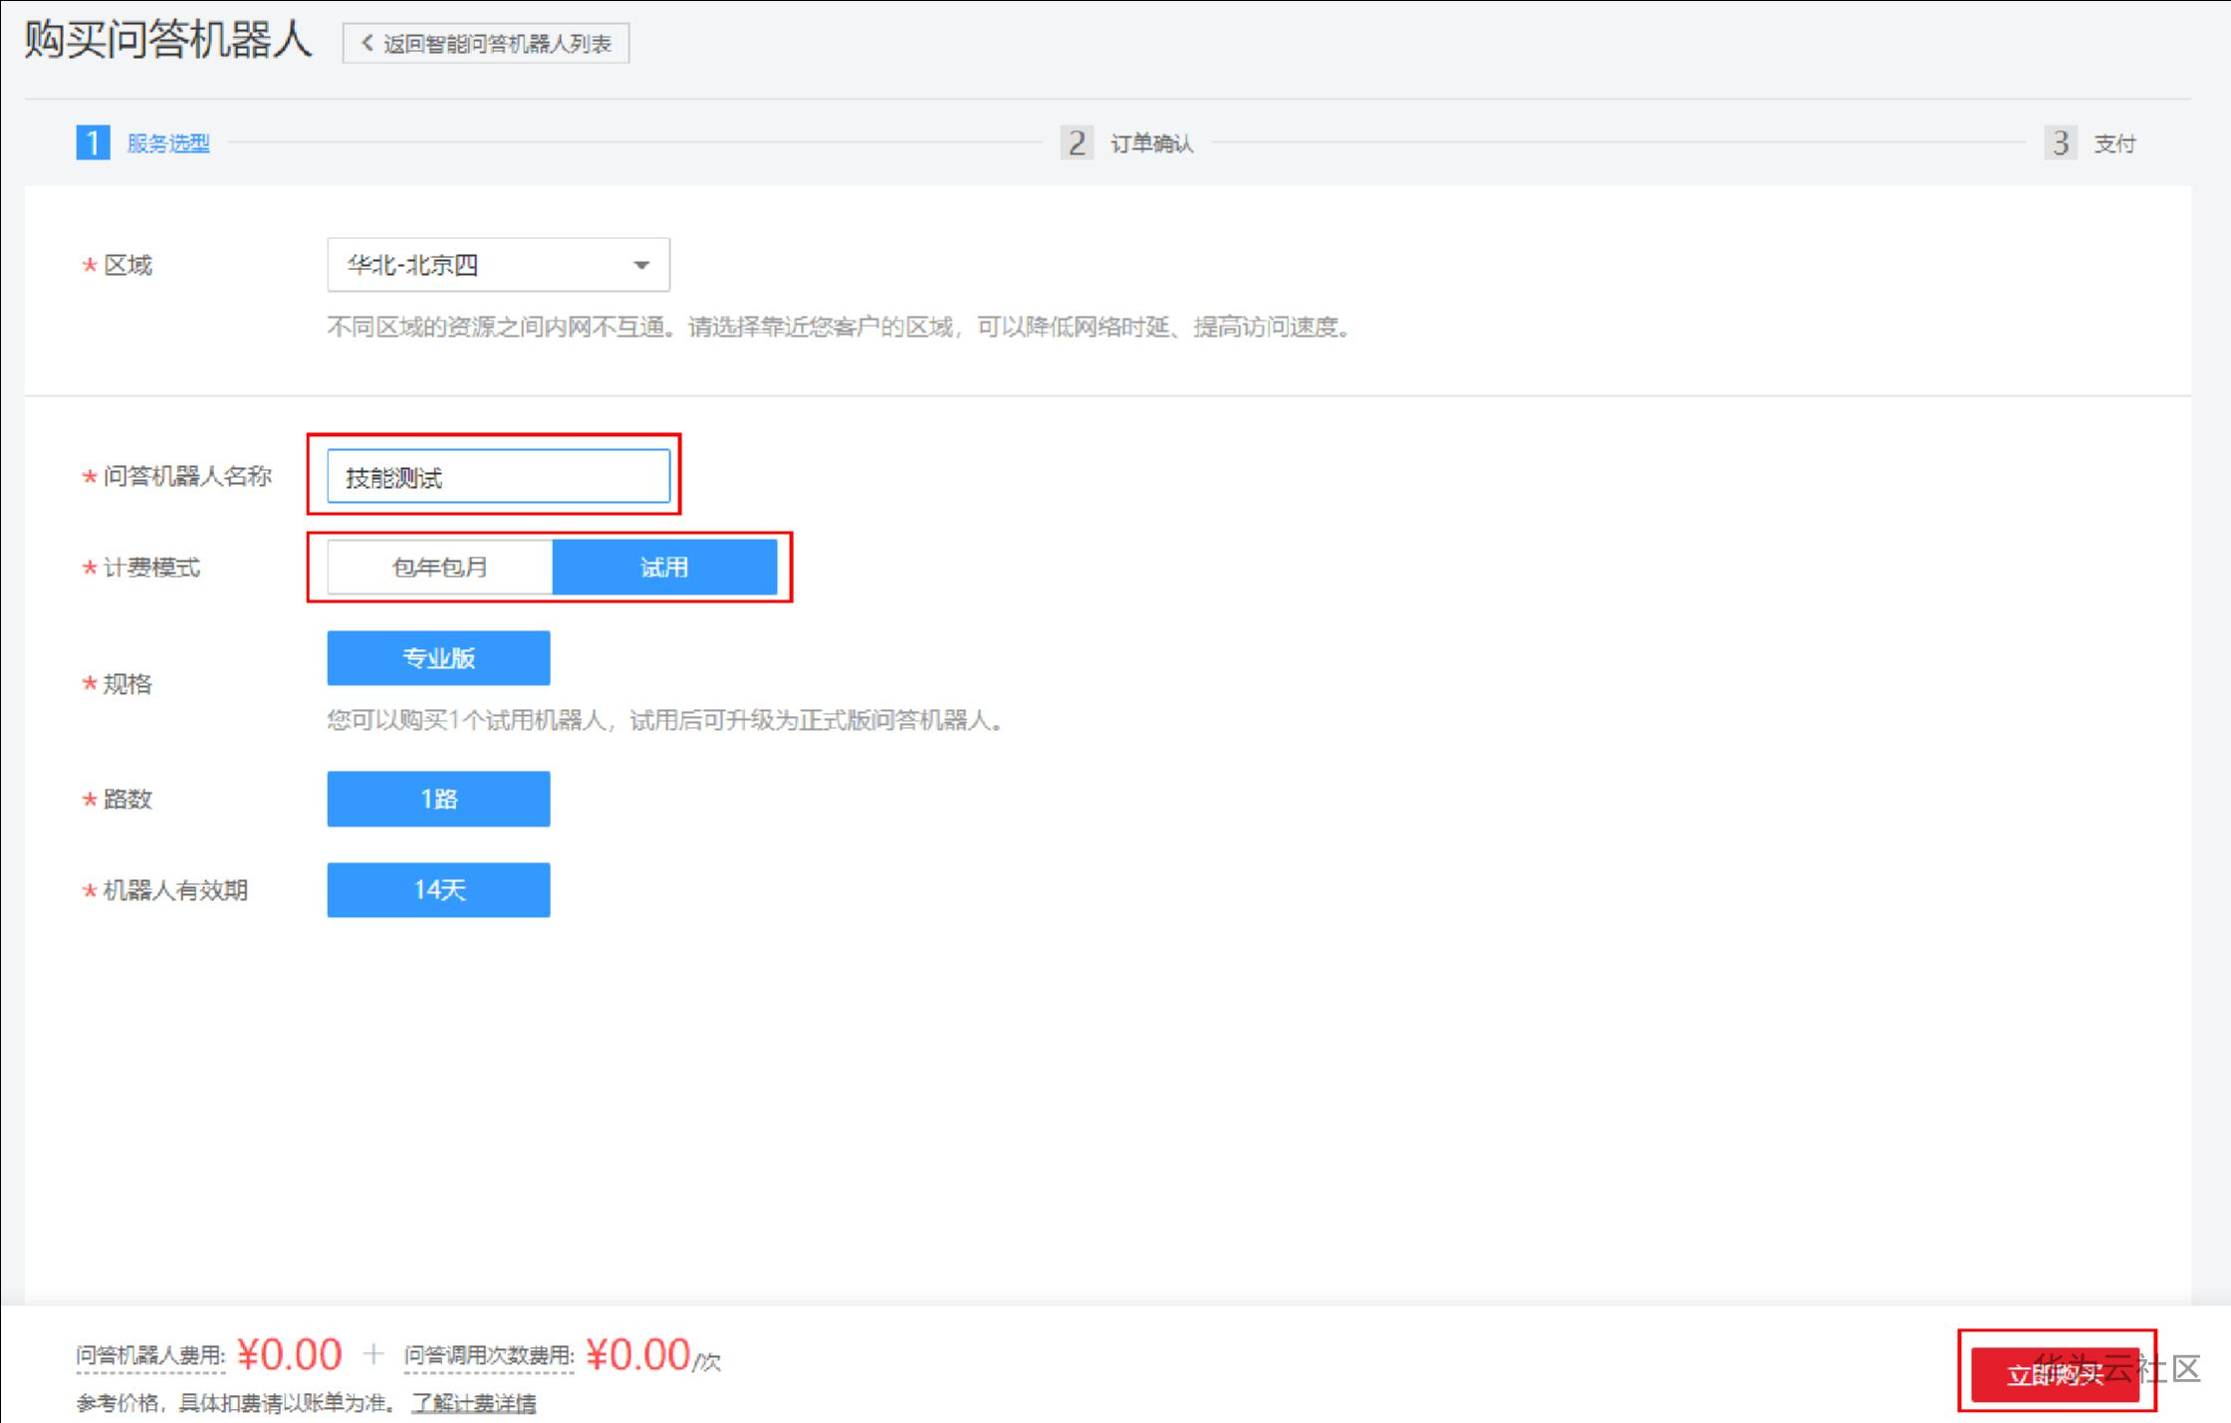The image size is (2231, 1423).
Task: Open the 区域 region dropdown arrow
Action: [x=641, y=265]
